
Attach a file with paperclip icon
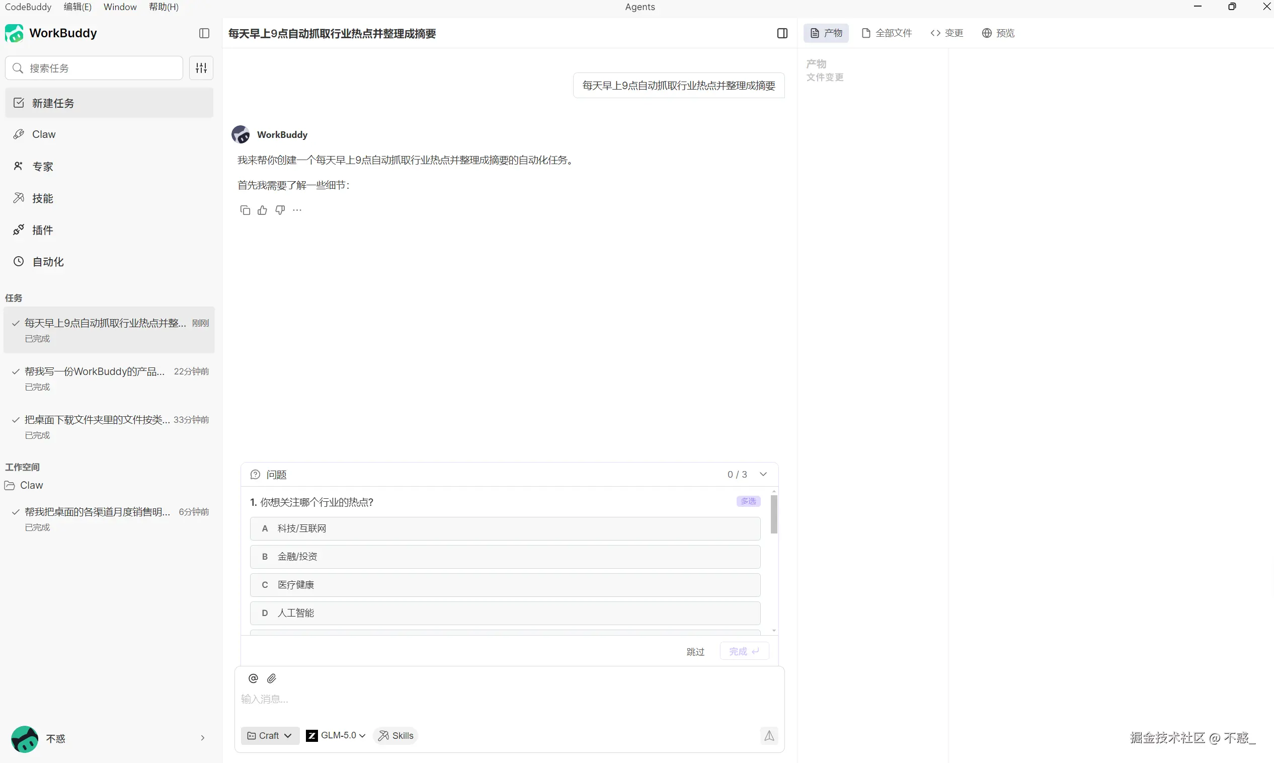tap(272, 678)
